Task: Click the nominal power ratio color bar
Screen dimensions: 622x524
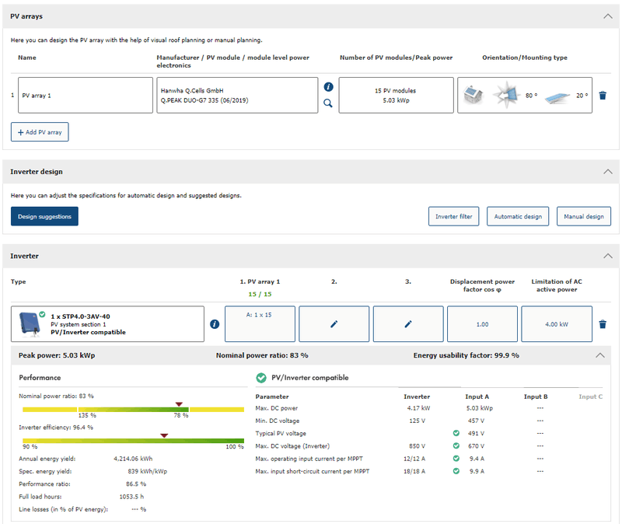Action: click(133, 409)
